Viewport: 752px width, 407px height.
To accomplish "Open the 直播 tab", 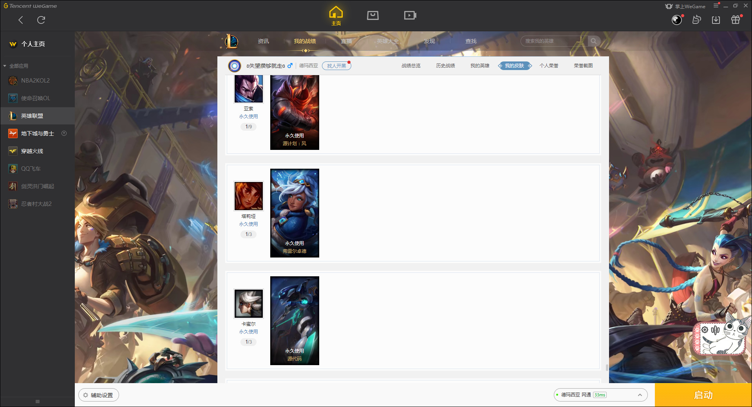I will [x=346, y=41].
